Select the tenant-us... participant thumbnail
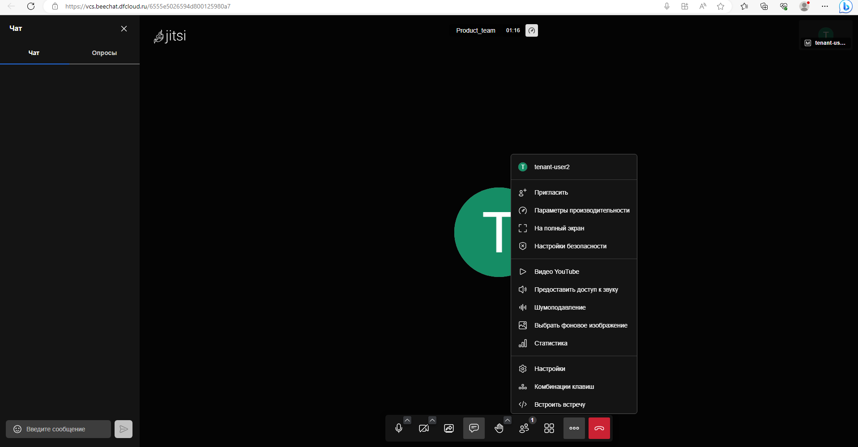The image size is (858, 447). (x=826, y=35)
